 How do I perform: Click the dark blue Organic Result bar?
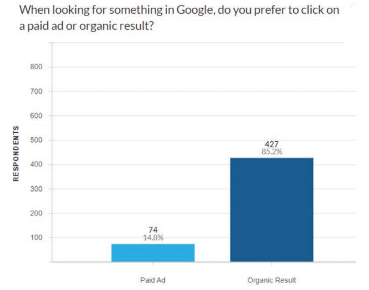coord(272,209)
